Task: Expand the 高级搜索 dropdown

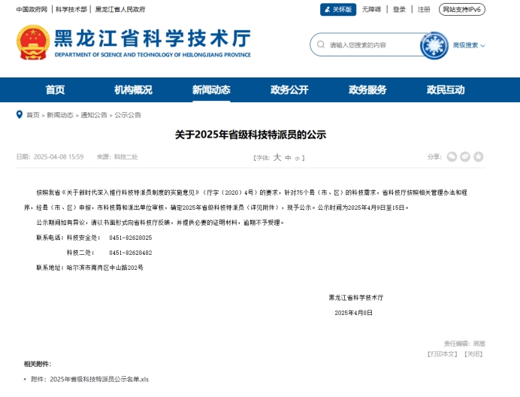Action: [x=468, y=45]
